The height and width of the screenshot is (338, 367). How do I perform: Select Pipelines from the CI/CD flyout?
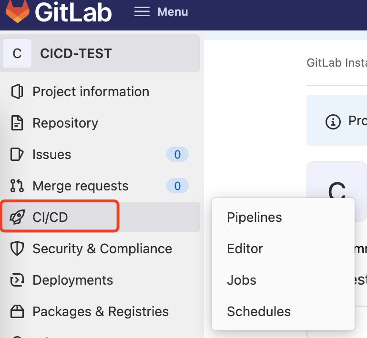[255, 218]
